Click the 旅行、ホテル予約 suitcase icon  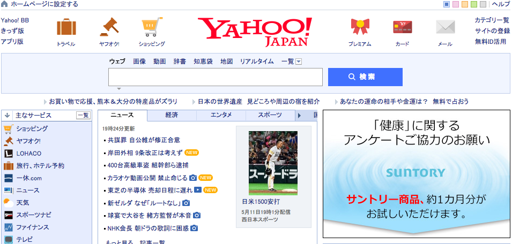9,166
